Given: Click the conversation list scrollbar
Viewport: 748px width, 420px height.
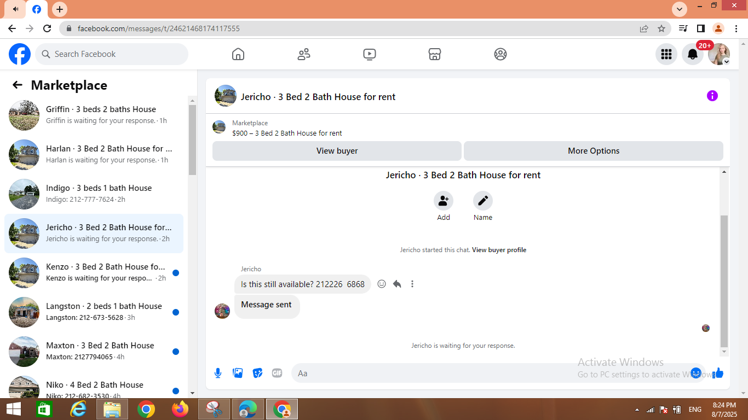Looking at the screenshot, I should point(192,139).
